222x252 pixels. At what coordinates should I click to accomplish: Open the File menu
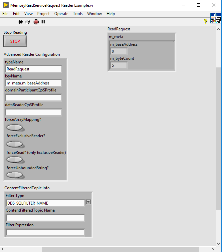click(x=5, y=14)
